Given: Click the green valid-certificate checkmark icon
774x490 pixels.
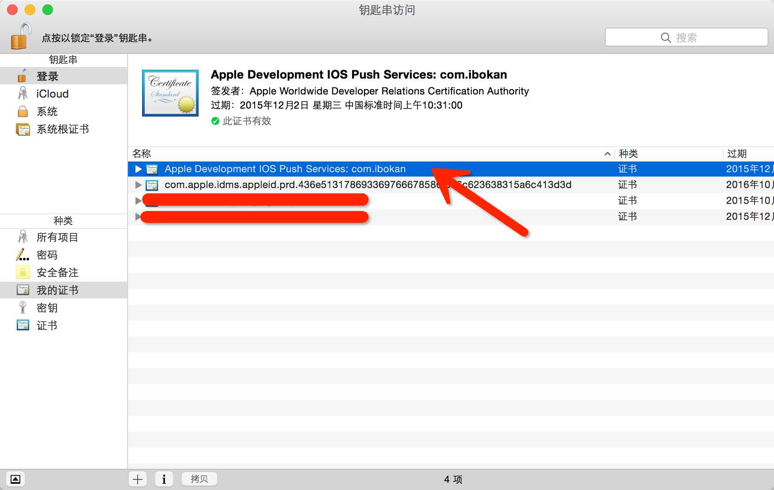Looking at the screenshot, I should point(215,121).
